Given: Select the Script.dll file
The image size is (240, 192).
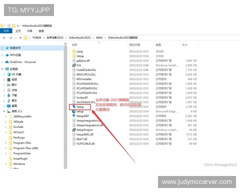Looking at the screenshot, I should [x=82, y=97].
